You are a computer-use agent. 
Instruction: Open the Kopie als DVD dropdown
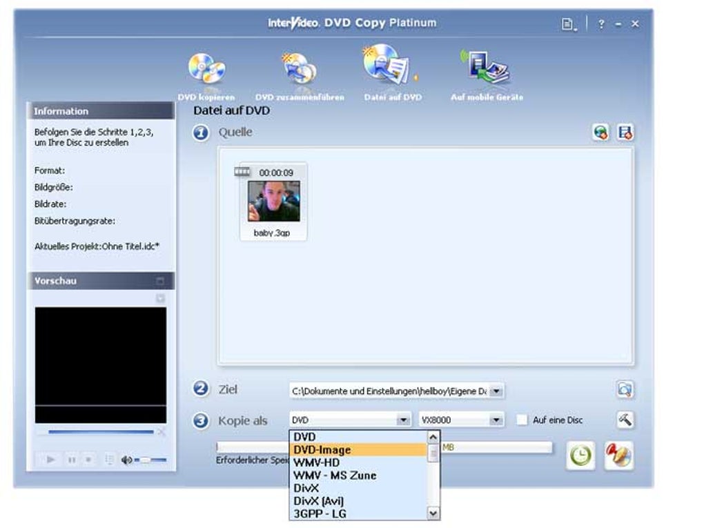click(x=403, y=420)
